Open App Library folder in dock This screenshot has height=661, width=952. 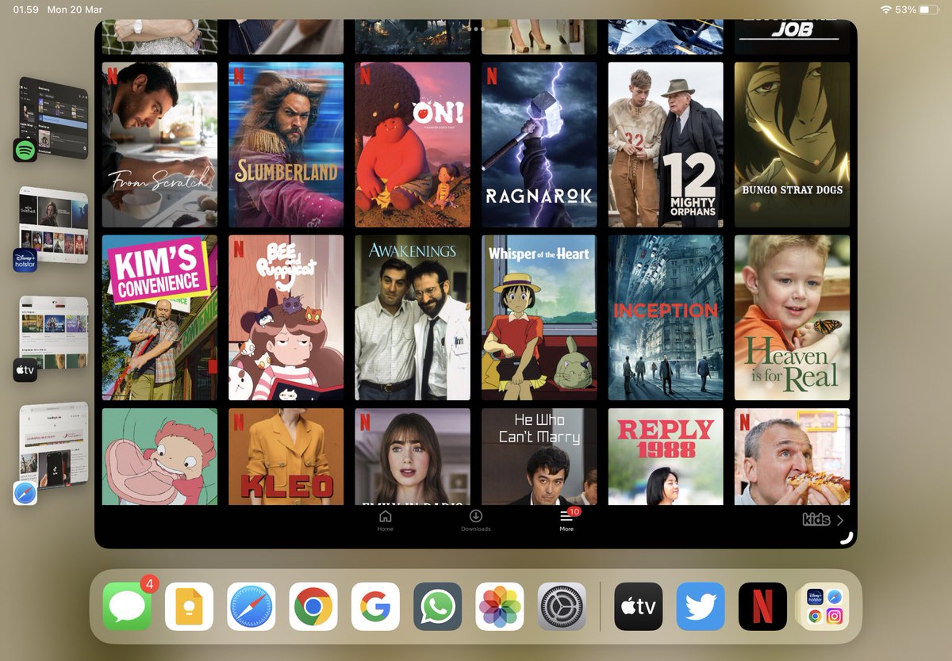click(x=825, y=606)
